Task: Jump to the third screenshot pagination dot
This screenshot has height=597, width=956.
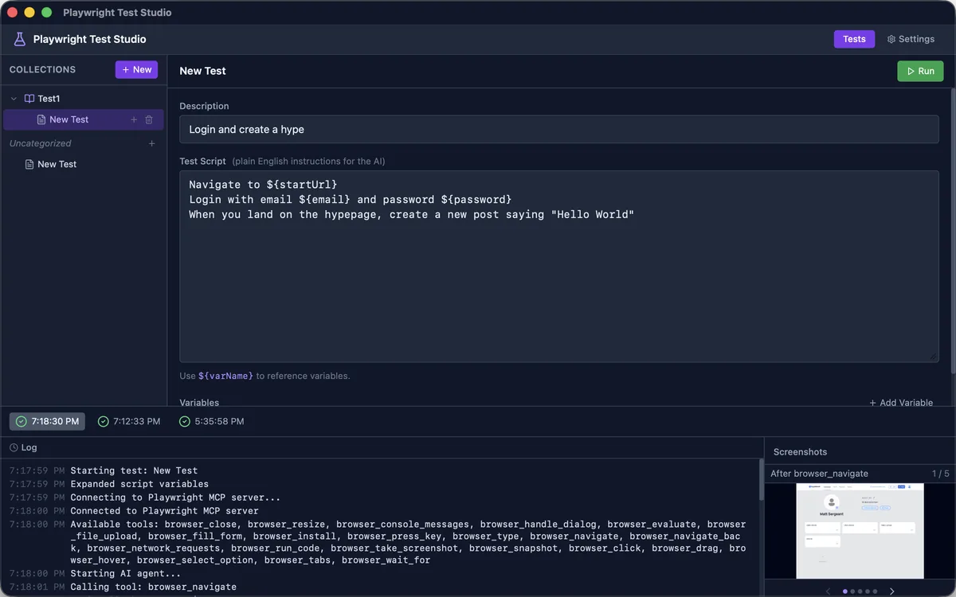Action: tap(860, 591)
